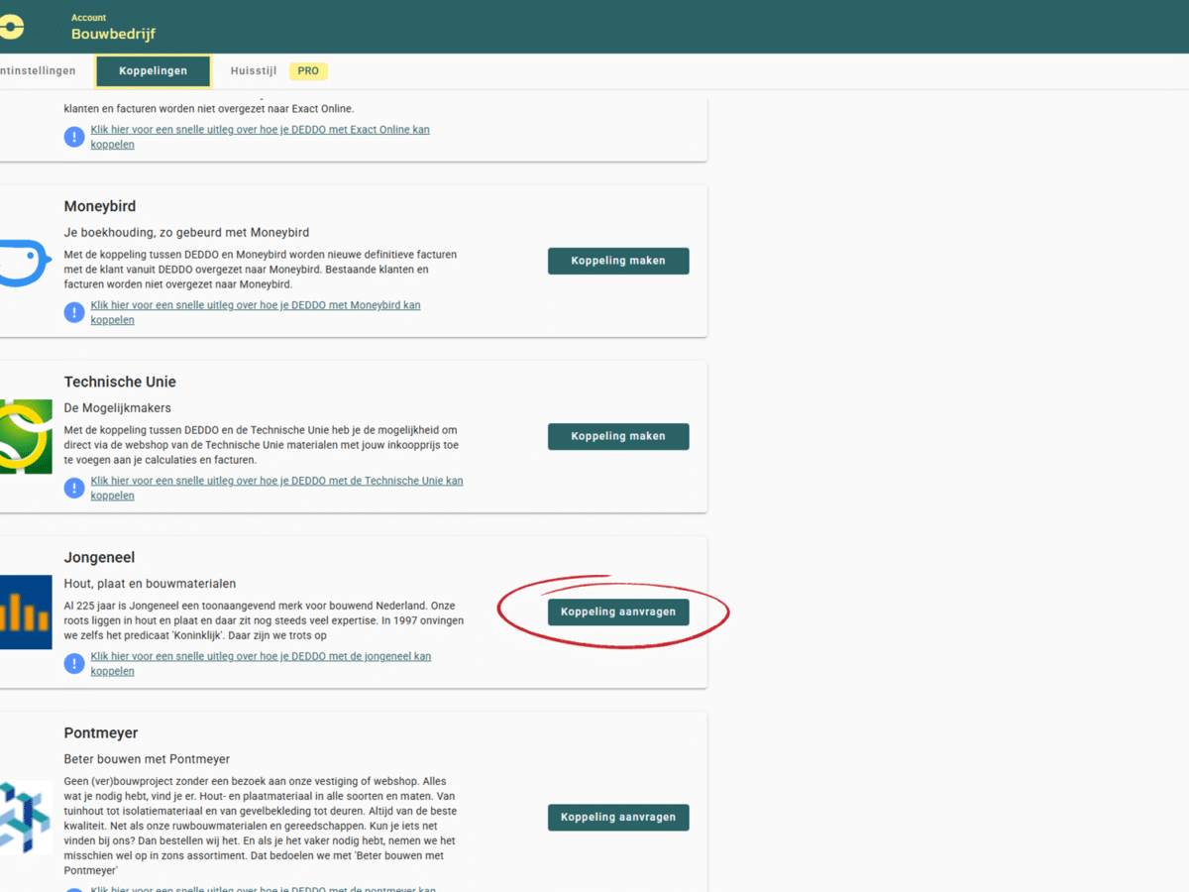Click the PRO badge next to Huisstijl
1189x892 pixels.
click(x=308, y=71)
